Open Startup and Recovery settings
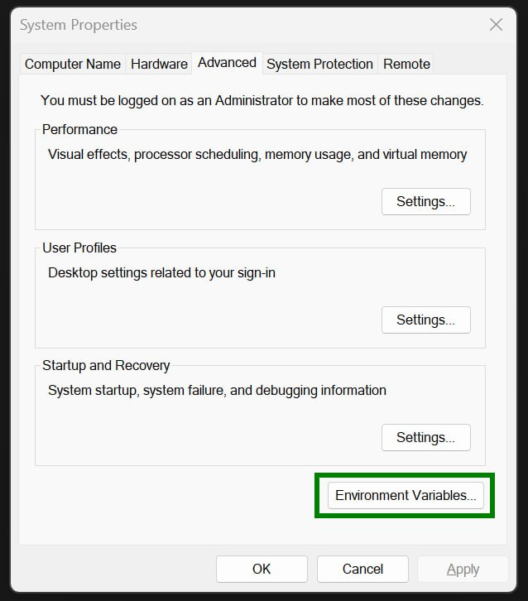528x601 pixels. (x=425, y=437)
